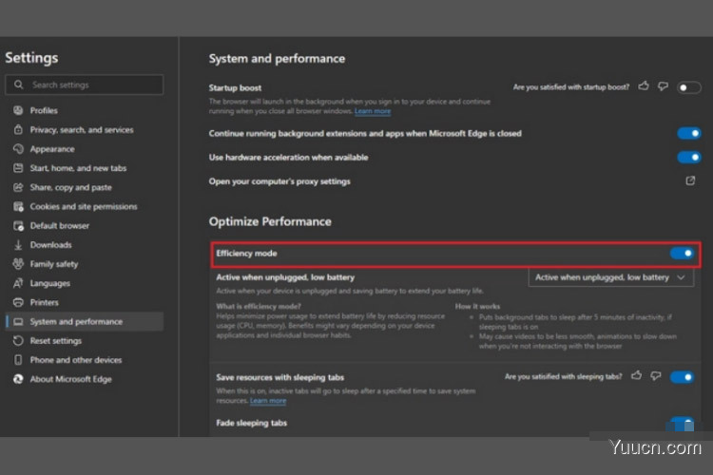Click the Optimize Performance heading
The width and height of the screenshot is (713, 475).
click(270, 221)
